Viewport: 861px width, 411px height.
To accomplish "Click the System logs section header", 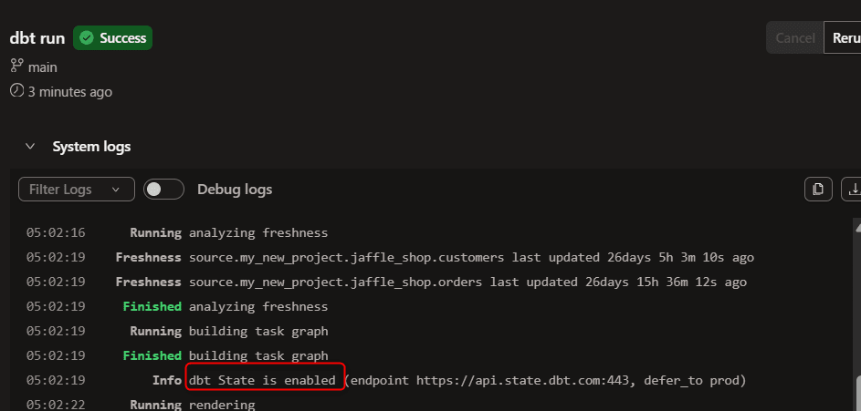I will (x=91, y=147).
